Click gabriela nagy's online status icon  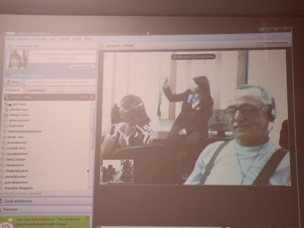[x=6, y=109]
